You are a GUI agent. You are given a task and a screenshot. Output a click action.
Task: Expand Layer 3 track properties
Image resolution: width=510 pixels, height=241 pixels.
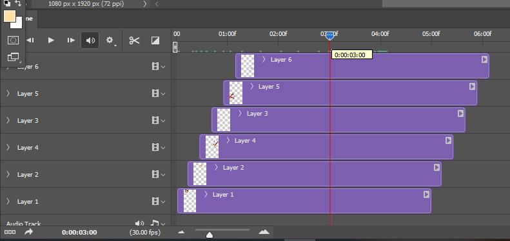click(x=8, y=120)
